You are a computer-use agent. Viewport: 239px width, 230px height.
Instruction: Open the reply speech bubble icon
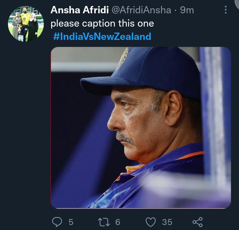(x=57, y=222)
